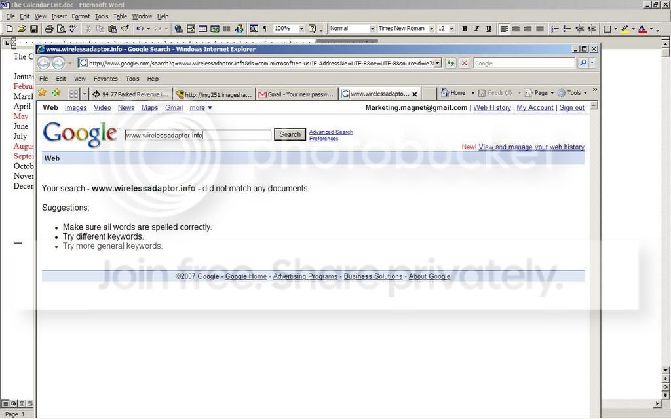Open Quick Tabs view in Internet Explorer
671x419 pixels.
click(73, 93)
